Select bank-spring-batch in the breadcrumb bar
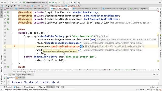162x91 pixels. click(9, 6)
